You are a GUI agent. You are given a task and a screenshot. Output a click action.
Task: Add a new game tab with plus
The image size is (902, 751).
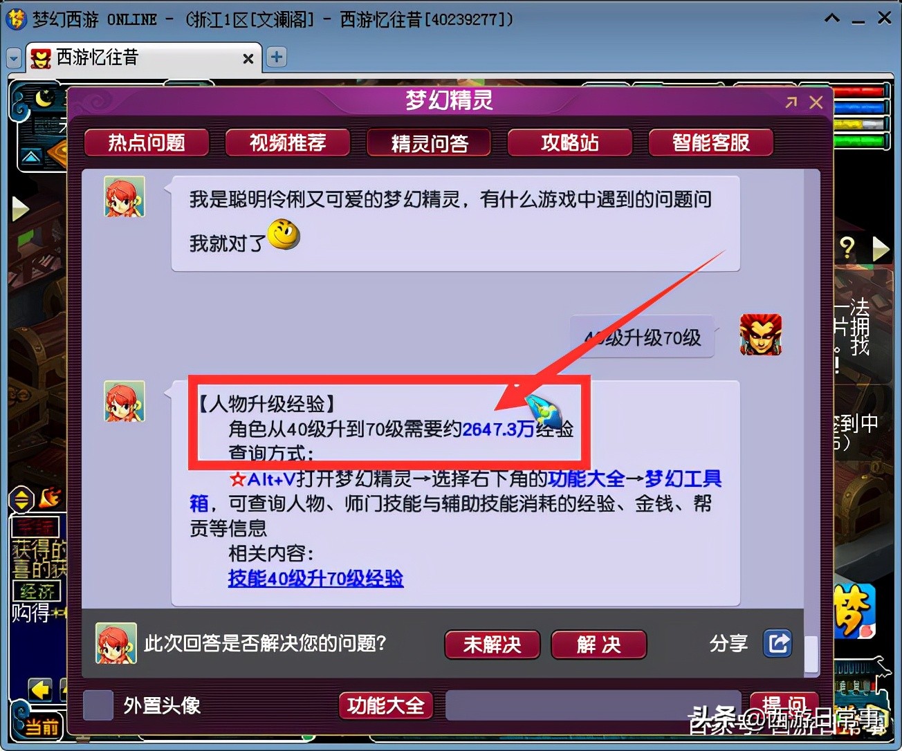pyautogui.click(x=277, y=57)
